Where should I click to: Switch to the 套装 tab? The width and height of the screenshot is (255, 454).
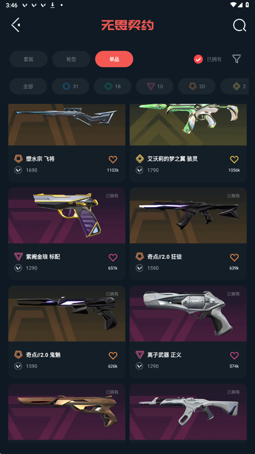pyautogui.click(x=28, y=59)
